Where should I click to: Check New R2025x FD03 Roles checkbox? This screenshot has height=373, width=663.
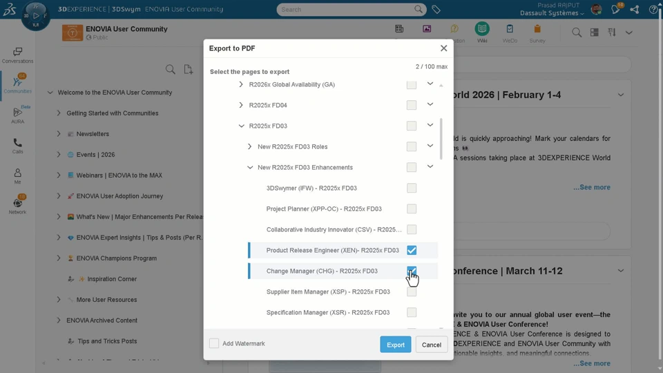coord(412,146)
